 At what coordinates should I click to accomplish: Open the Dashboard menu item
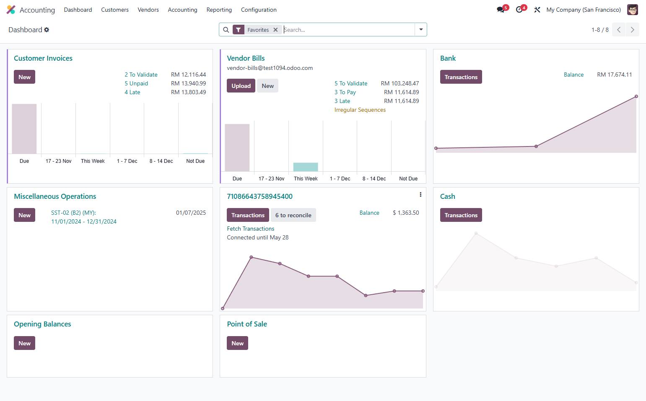78,10
